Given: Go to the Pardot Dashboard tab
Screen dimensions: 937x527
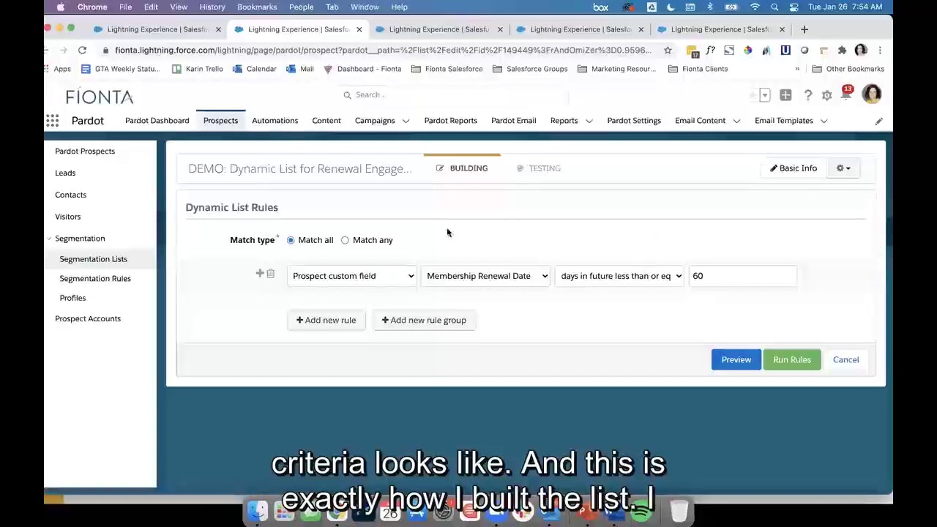Looking at the screenshot, I should tap(157, 121).
